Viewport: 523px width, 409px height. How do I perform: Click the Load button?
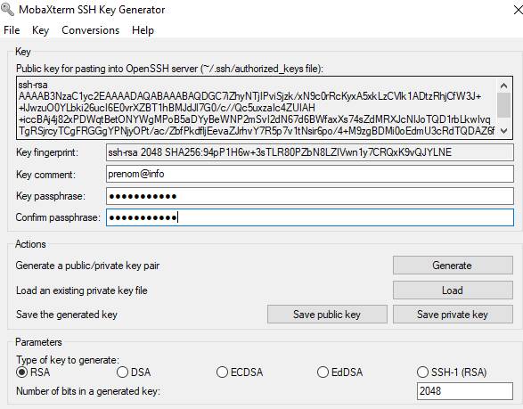point(453,290)
